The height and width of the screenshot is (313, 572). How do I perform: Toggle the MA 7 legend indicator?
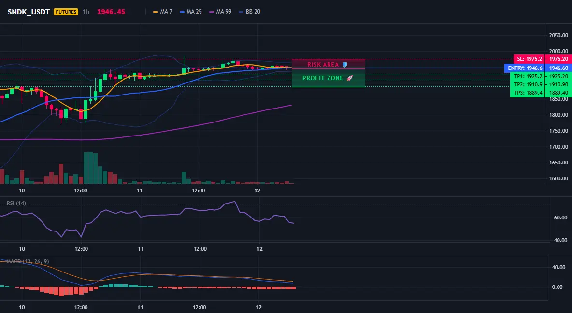point(163,12)
